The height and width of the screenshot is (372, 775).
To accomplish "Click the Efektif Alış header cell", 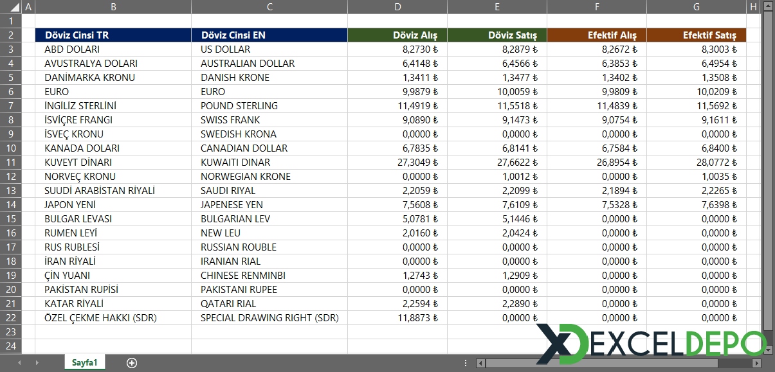I will pos(597,35).
